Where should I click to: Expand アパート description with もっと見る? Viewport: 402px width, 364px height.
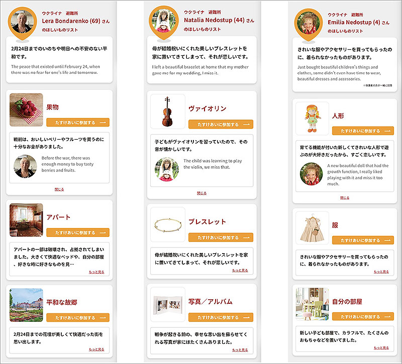click(96, 272)
